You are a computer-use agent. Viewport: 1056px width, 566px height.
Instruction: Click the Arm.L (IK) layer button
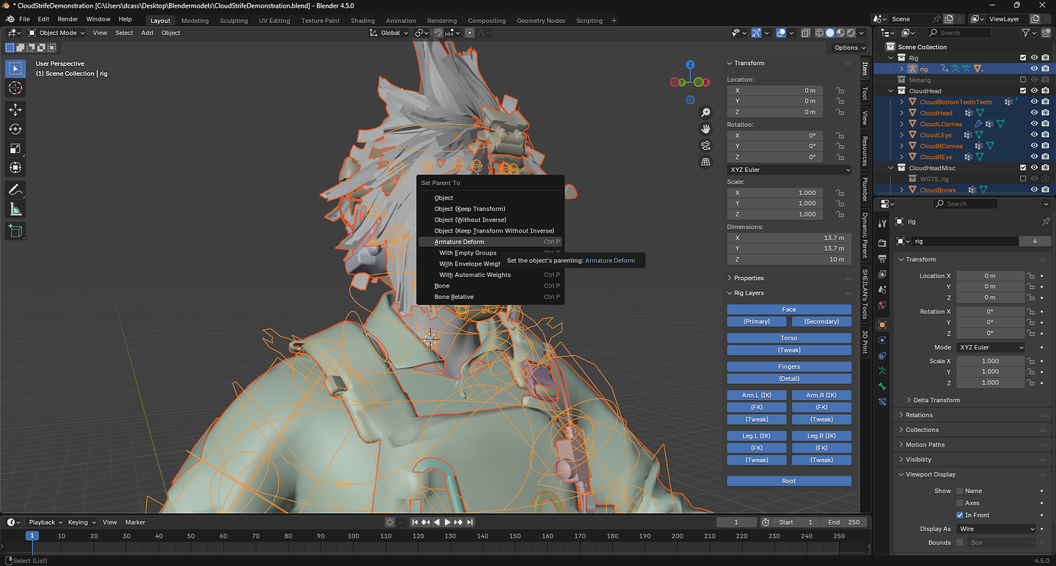point(756,395)
